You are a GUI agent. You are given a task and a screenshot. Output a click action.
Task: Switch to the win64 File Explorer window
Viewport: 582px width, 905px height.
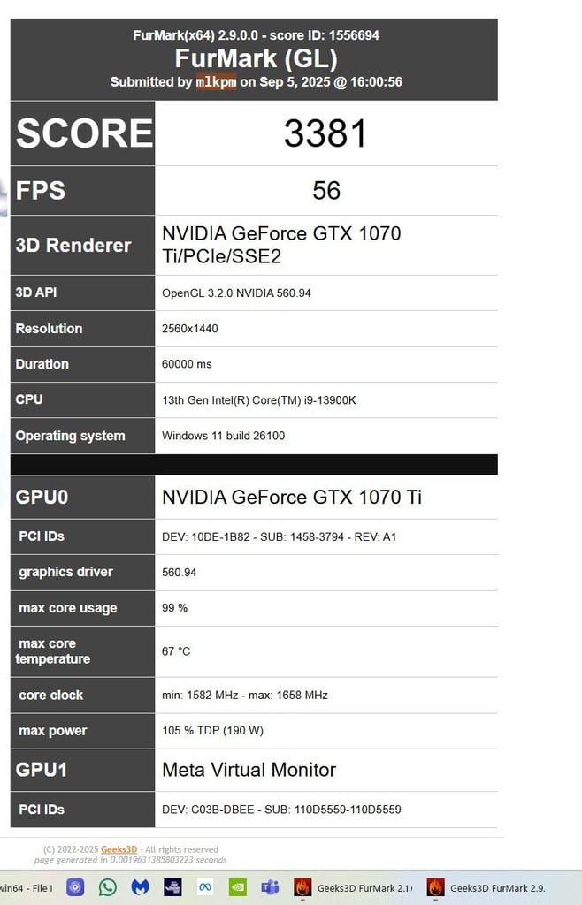26,887
